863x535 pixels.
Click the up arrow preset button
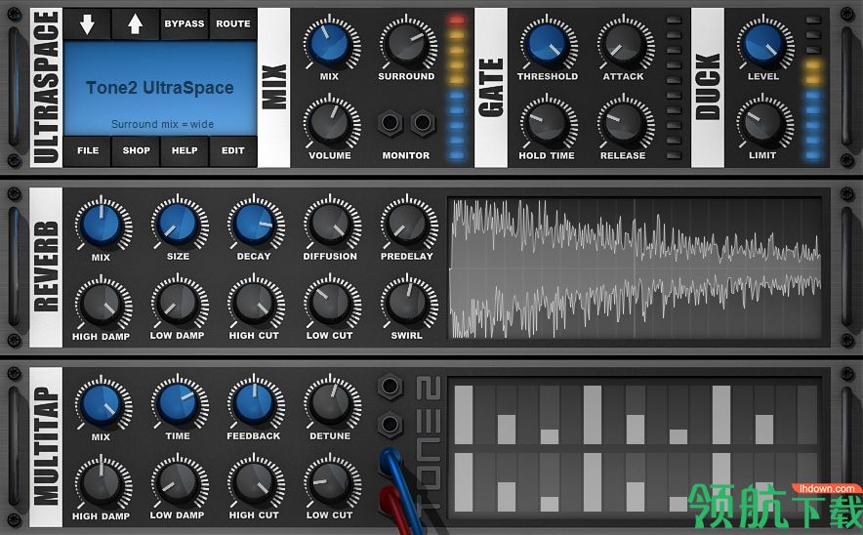136,24
